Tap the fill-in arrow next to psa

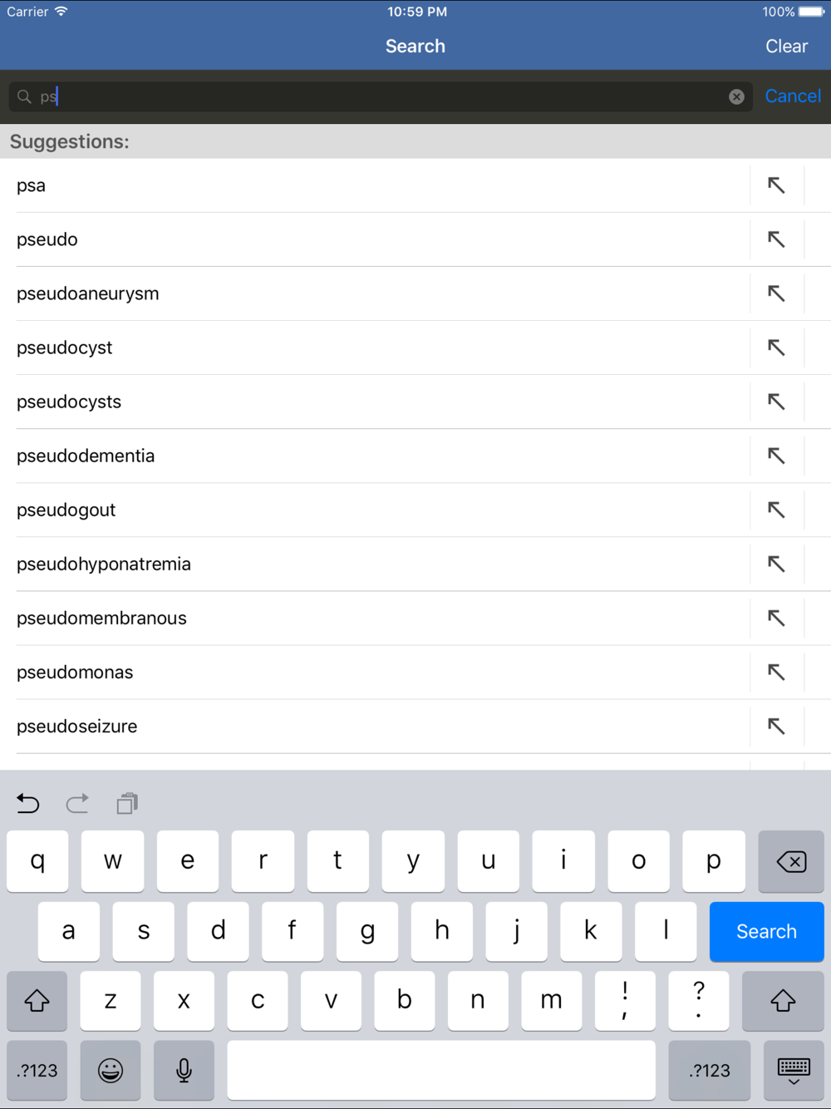776,185
